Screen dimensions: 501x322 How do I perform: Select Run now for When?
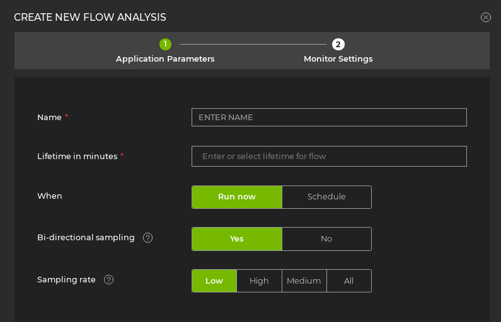pos(237,197)
